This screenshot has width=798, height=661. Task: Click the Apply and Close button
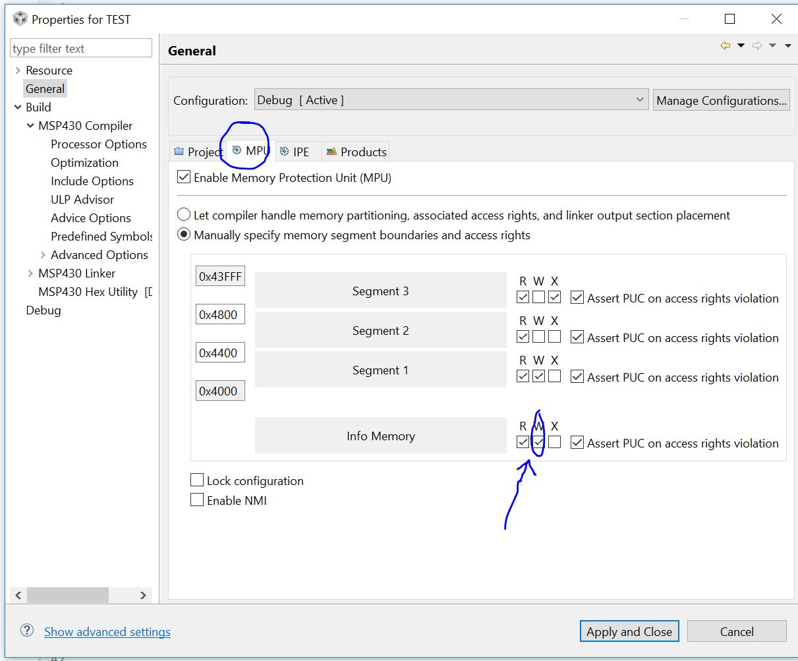[629, 631]
